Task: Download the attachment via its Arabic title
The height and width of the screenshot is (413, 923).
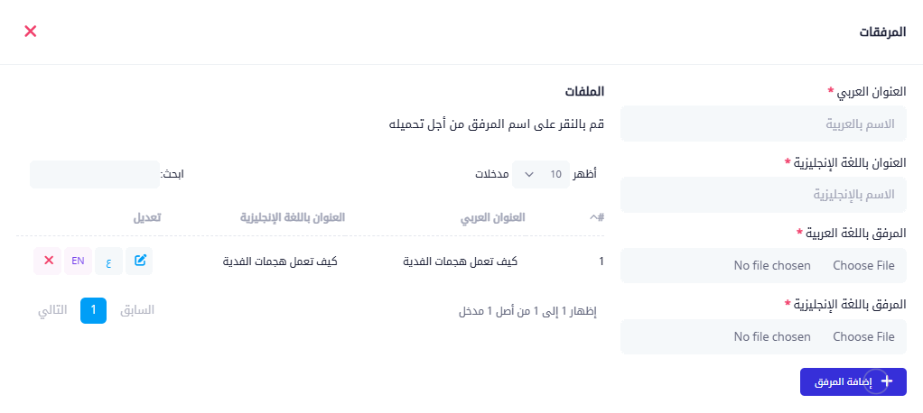Action: point(461,262)
